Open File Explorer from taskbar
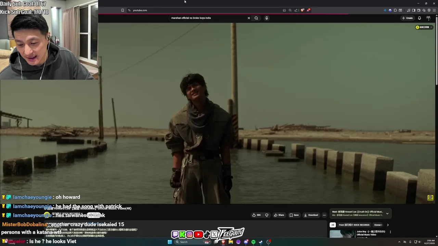The image size is (438, 246). [x=231, y=242]
